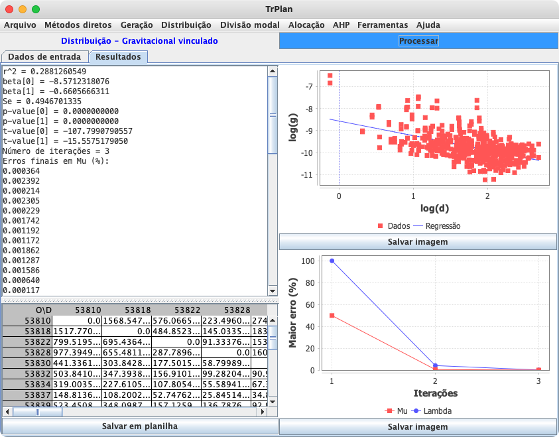Save the log(g) regression chart image
Image resolution: width=559 pixels, height=437 pixels.
[418, 241]
